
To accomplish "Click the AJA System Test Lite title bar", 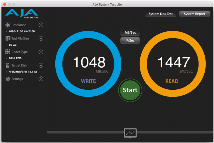I will point(107,4).
